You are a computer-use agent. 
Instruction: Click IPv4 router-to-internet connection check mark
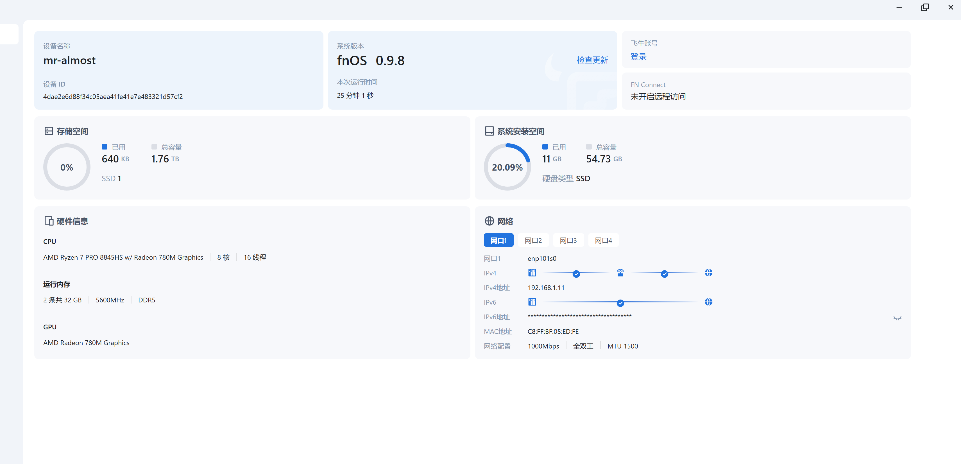click(664, 274)
